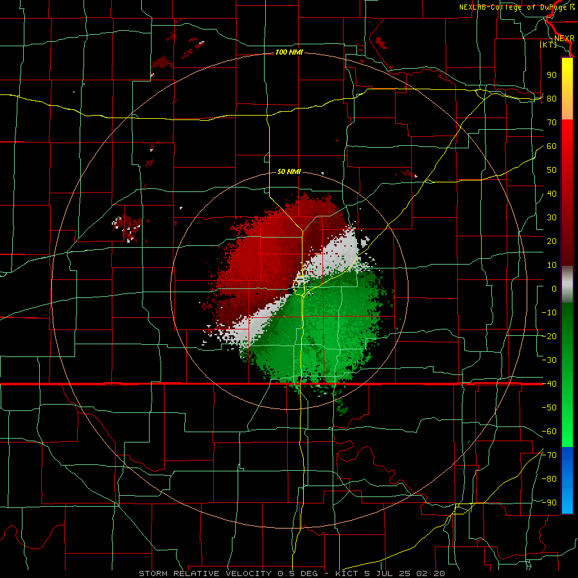Image resolution: width=578 pixels, height=578 pixels.
Task: Click the 50 NMI range ring label
Action: 289,171
